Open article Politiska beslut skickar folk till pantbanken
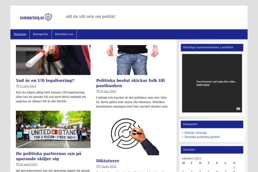This screenshot has width=258, height=172. tap(130, 83)
